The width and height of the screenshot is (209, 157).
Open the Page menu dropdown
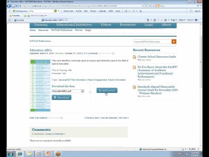click(174, 20)
